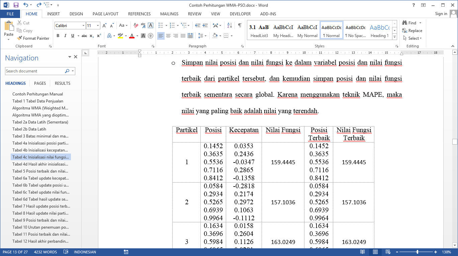Click the Search document field
458x256 pixels.
(x=35, y=71)
